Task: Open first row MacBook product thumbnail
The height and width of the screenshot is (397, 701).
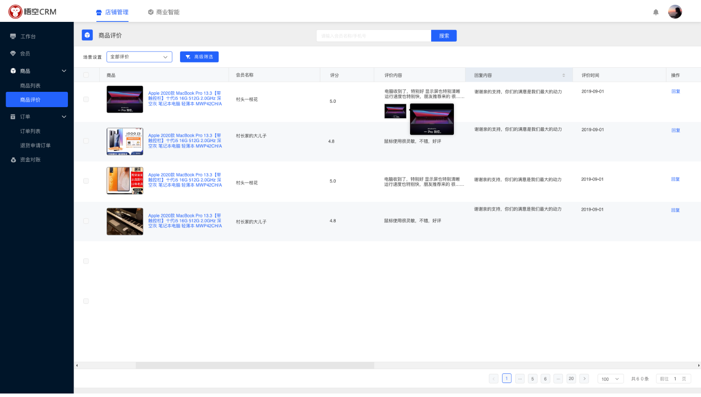Action: (125, 99)
